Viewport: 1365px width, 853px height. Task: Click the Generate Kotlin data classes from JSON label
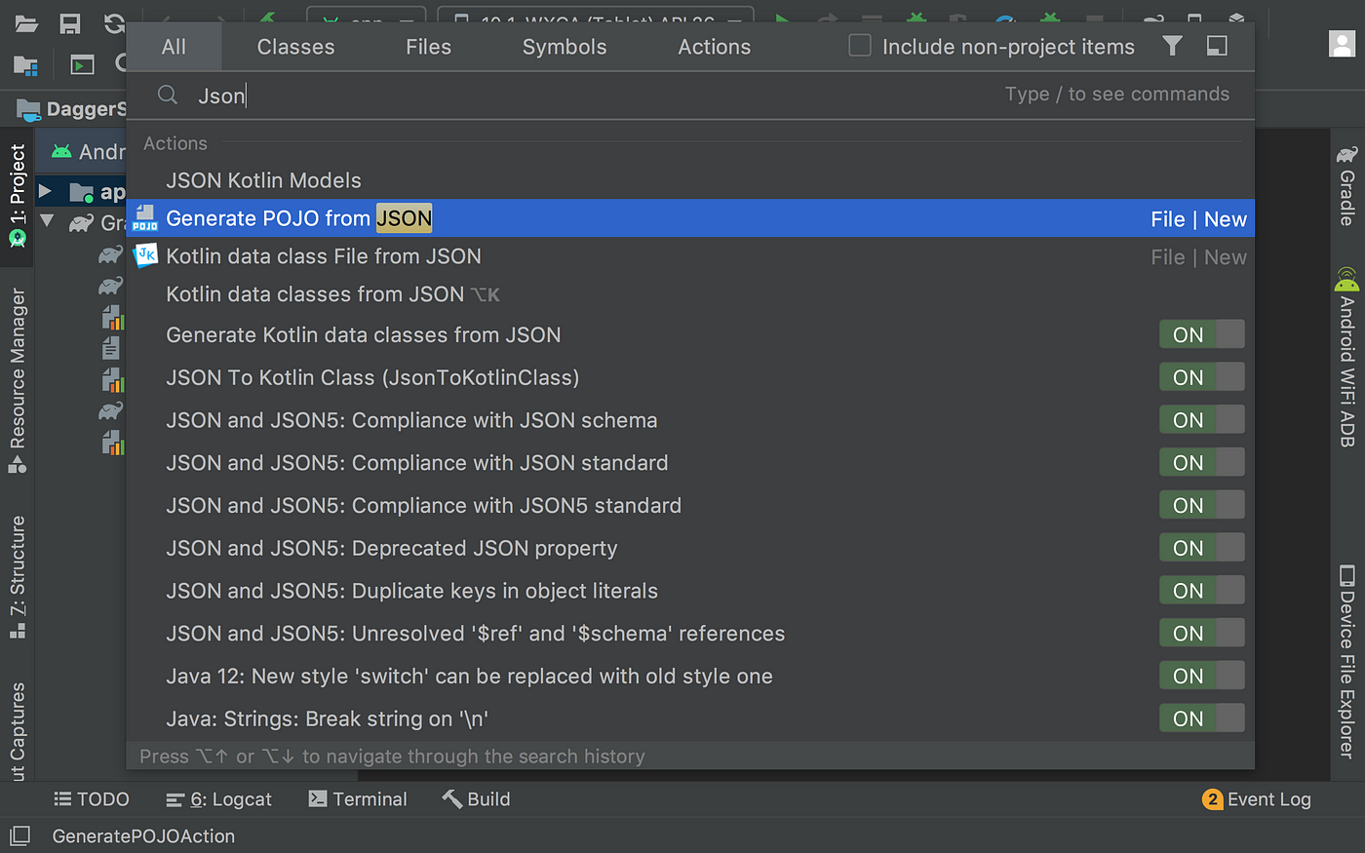[364, 334]
